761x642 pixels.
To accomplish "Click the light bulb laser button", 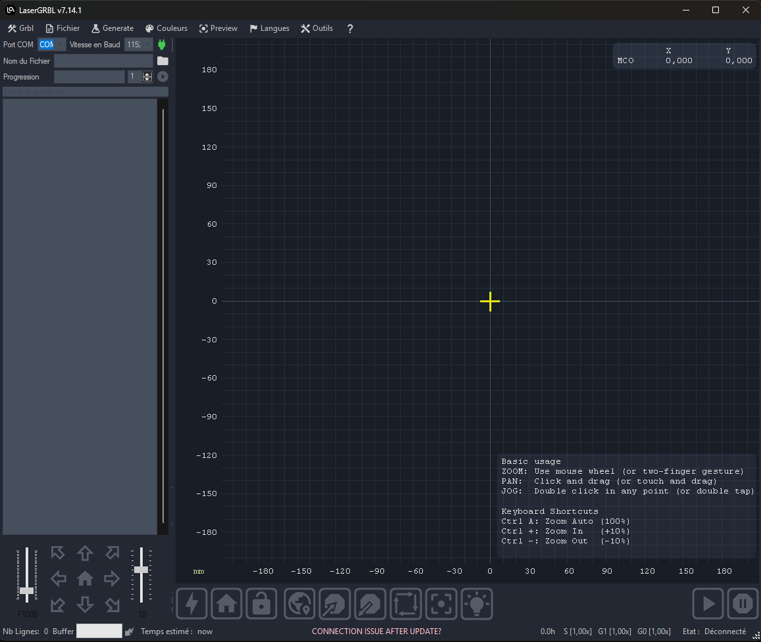I will click(477, 604).
